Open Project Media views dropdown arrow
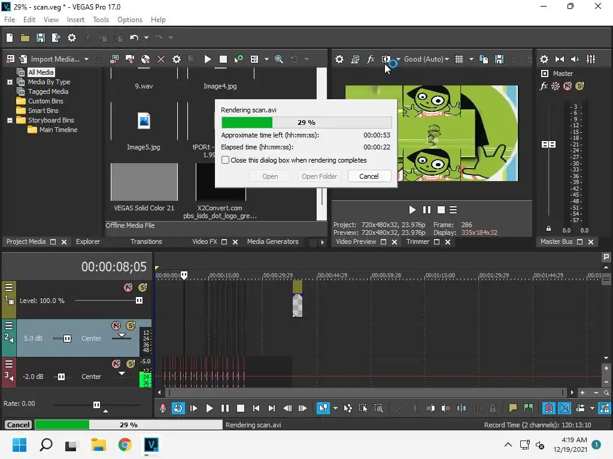This screenshot has height=459, width=613. (x=266, y=59)
